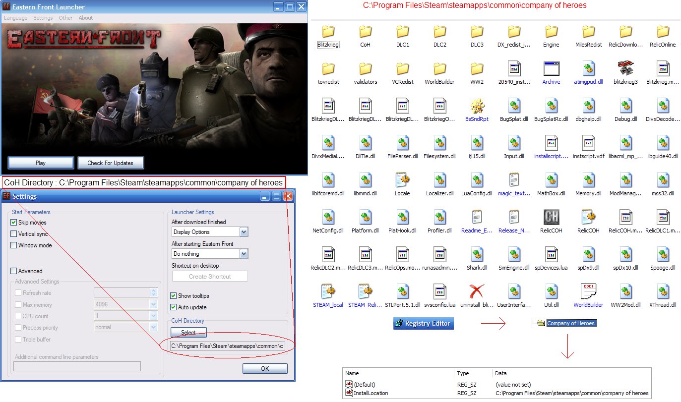Image resolution: width=681 pixels, height=402 pixels.
Task: Click the Create Shortcut button
Action: (x=210, y=276)
